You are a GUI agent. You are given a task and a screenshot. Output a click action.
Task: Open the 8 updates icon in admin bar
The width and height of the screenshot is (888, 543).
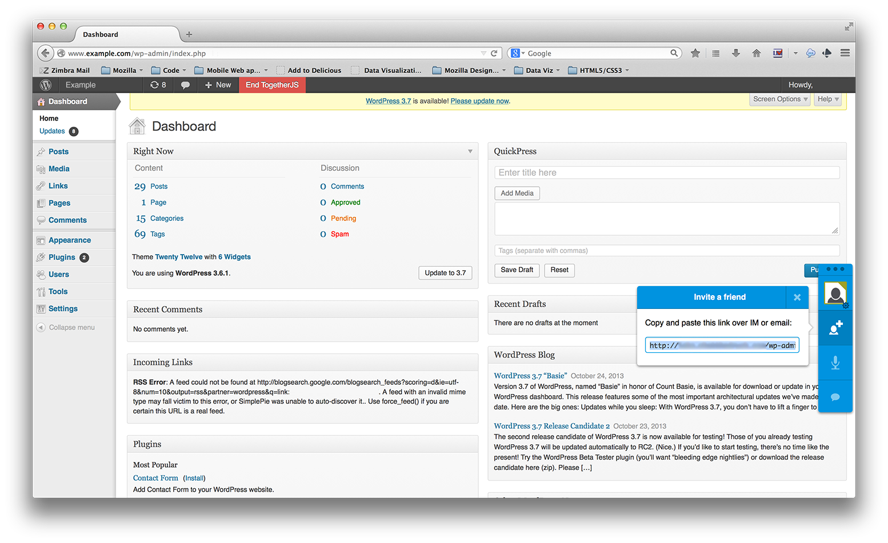(x=158, y=85)
